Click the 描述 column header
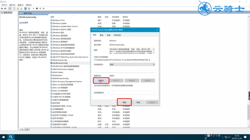Screen dimensions: 250x140 coord(99,17)
